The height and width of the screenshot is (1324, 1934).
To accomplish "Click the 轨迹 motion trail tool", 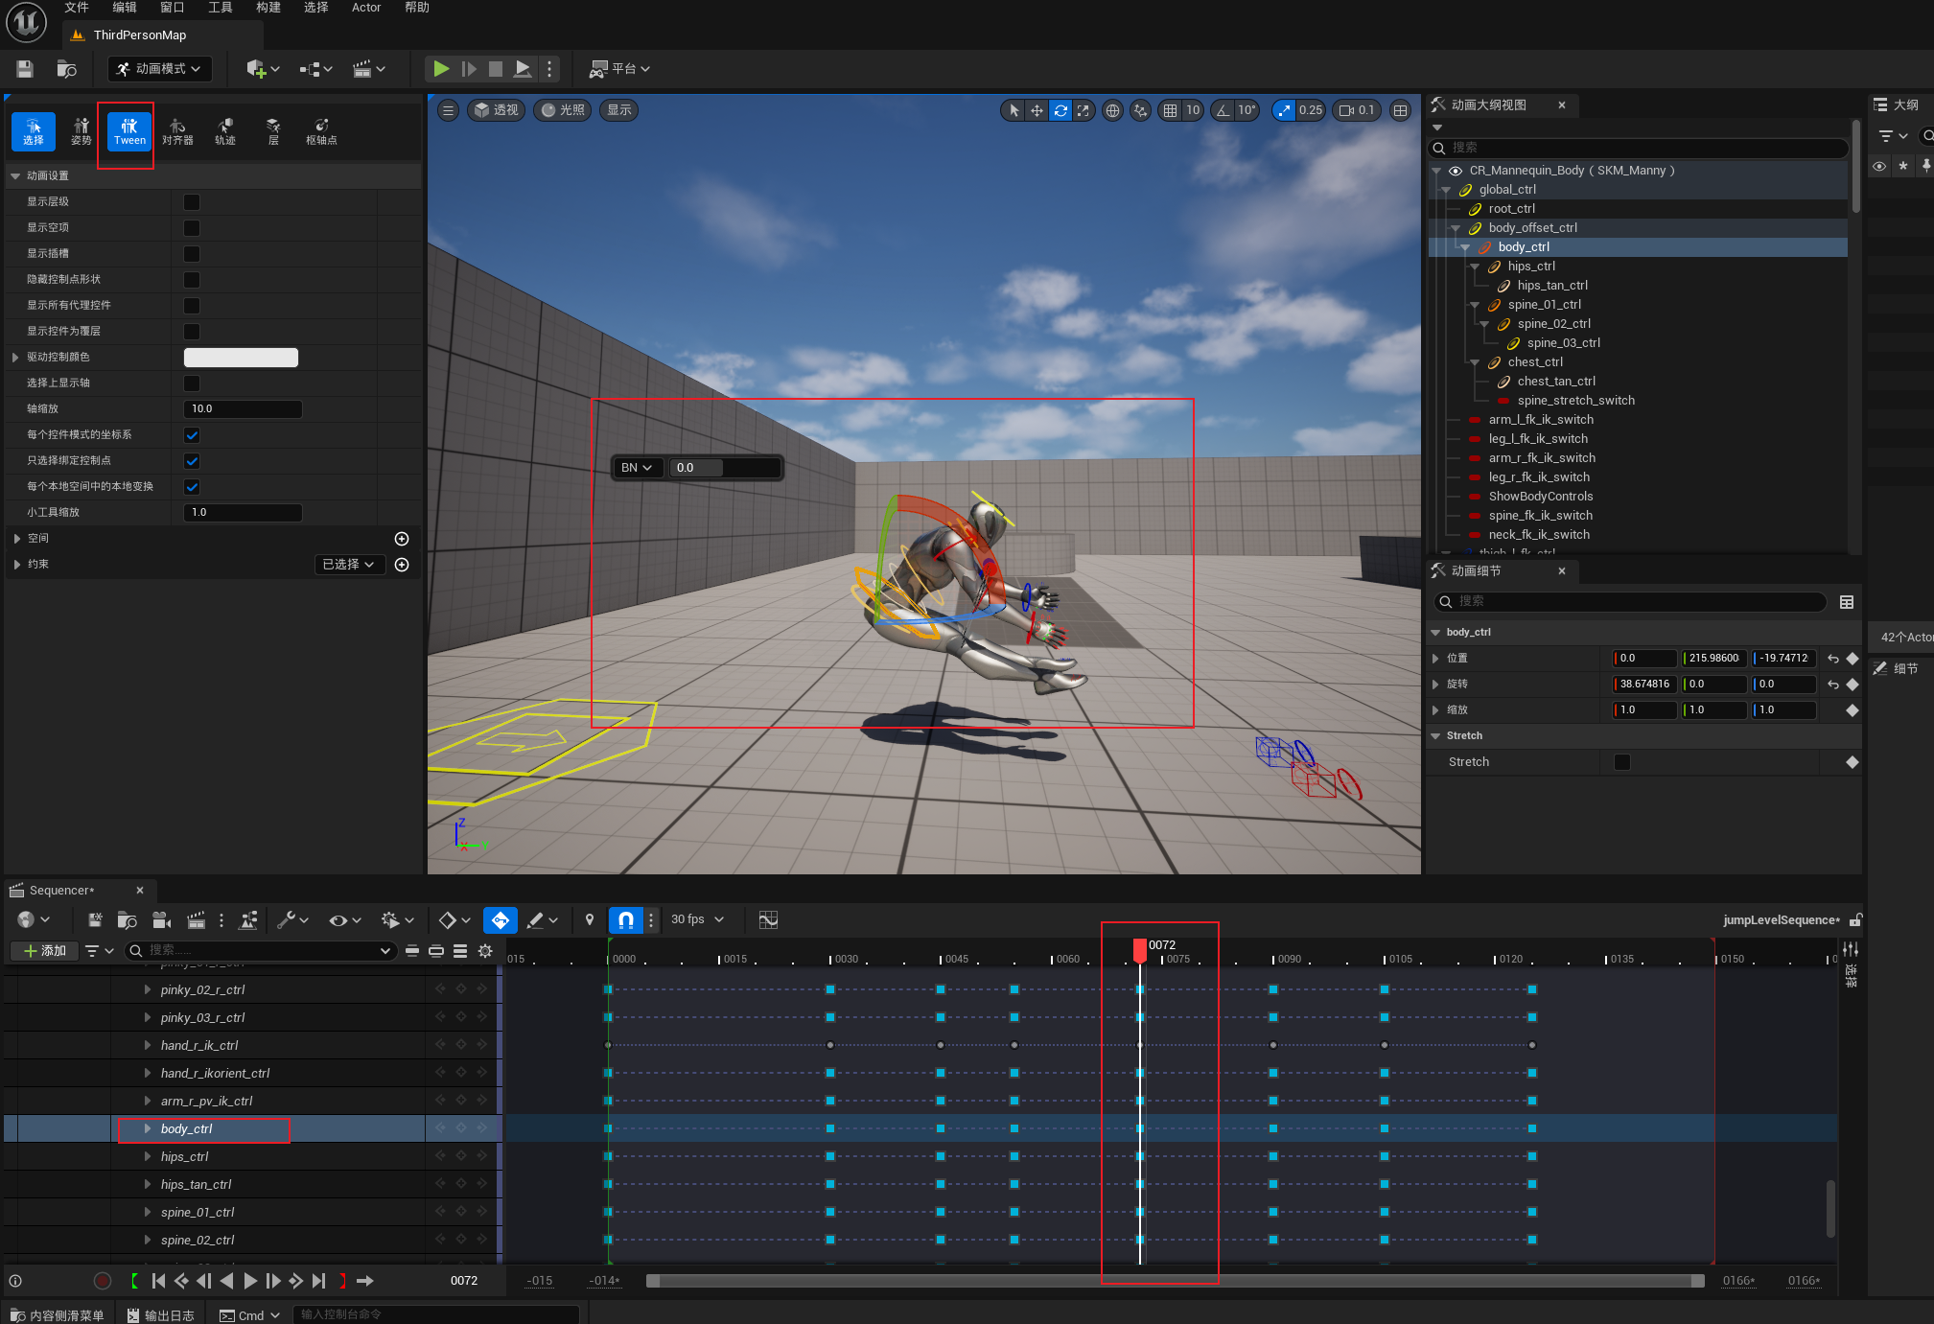I will coord(225,131).
